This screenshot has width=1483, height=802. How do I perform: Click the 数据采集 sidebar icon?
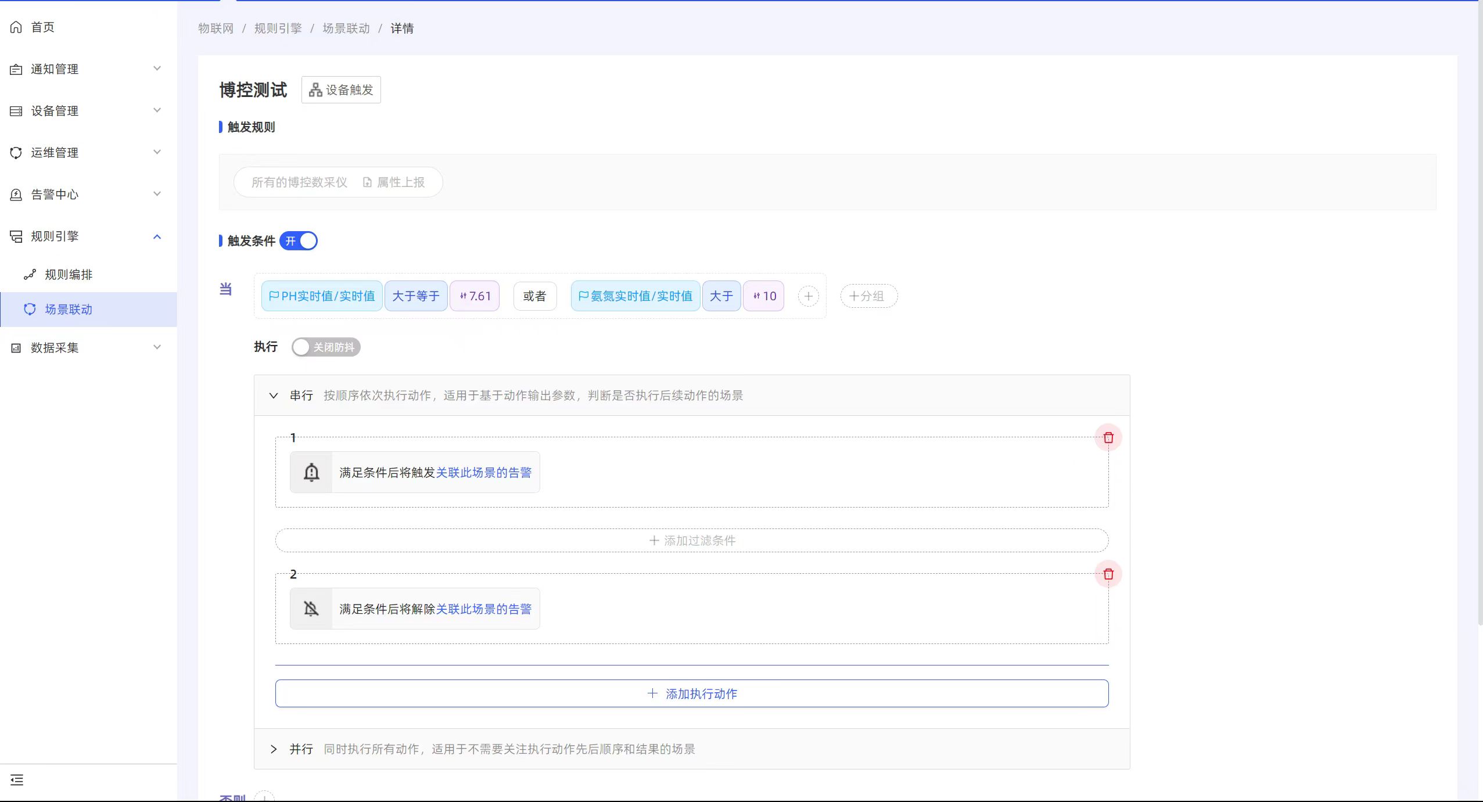16,348
